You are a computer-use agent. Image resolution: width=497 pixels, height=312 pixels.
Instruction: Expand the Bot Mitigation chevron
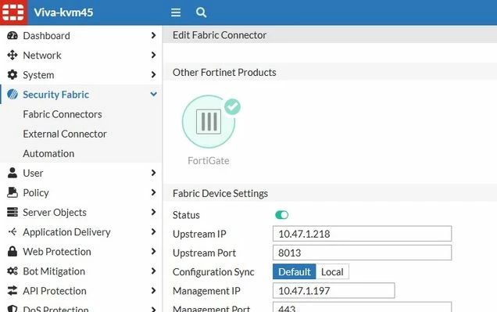tap(153, 271)
